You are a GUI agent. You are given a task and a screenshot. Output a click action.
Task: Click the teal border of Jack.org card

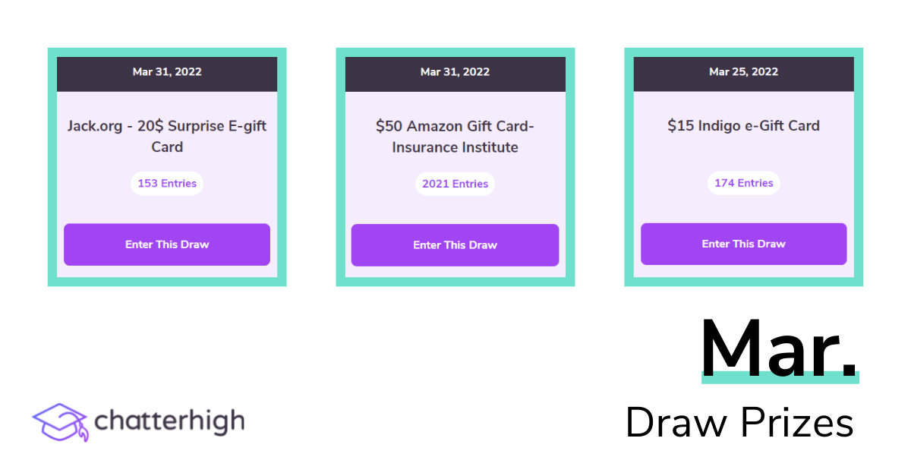[52, 167]
